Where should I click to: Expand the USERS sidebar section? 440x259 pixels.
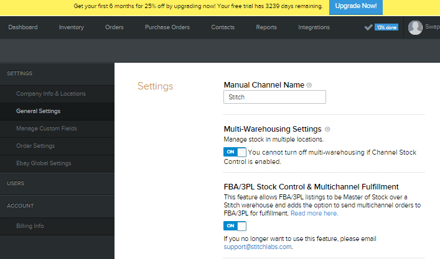click(x=57, y=183)
